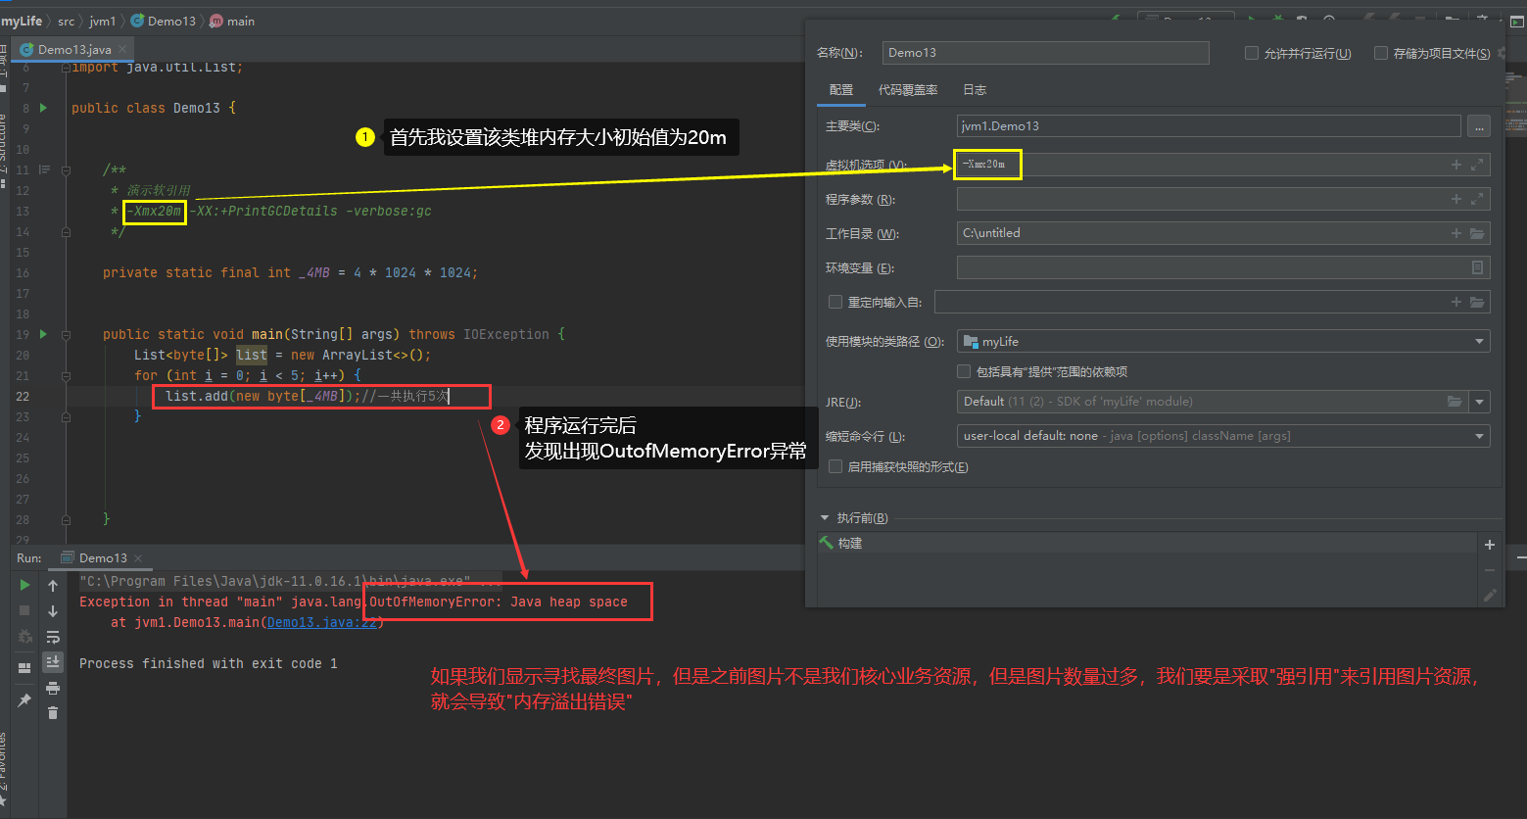This screenshot has width=1527, height=819.
Task: Click Javadoc toggle icon at line 11 gutter
Action: (x=44, y=169)
